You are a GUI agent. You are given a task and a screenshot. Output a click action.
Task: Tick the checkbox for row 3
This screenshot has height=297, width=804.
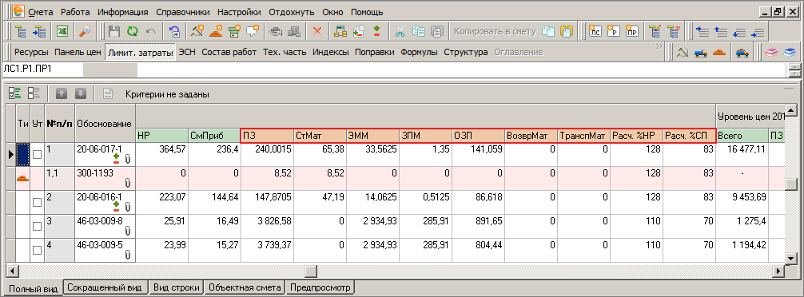tap(37, 226)
